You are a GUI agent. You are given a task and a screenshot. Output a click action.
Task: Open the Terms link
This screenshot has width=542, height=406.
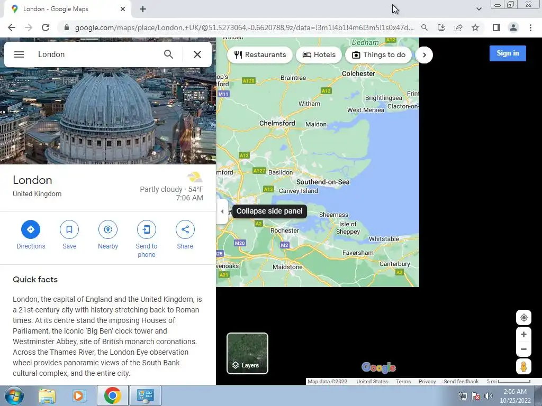403,382
